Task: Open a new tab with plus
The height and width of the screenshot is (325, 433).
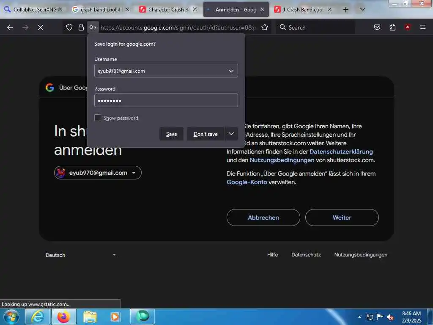Action: tap(345, 10)
